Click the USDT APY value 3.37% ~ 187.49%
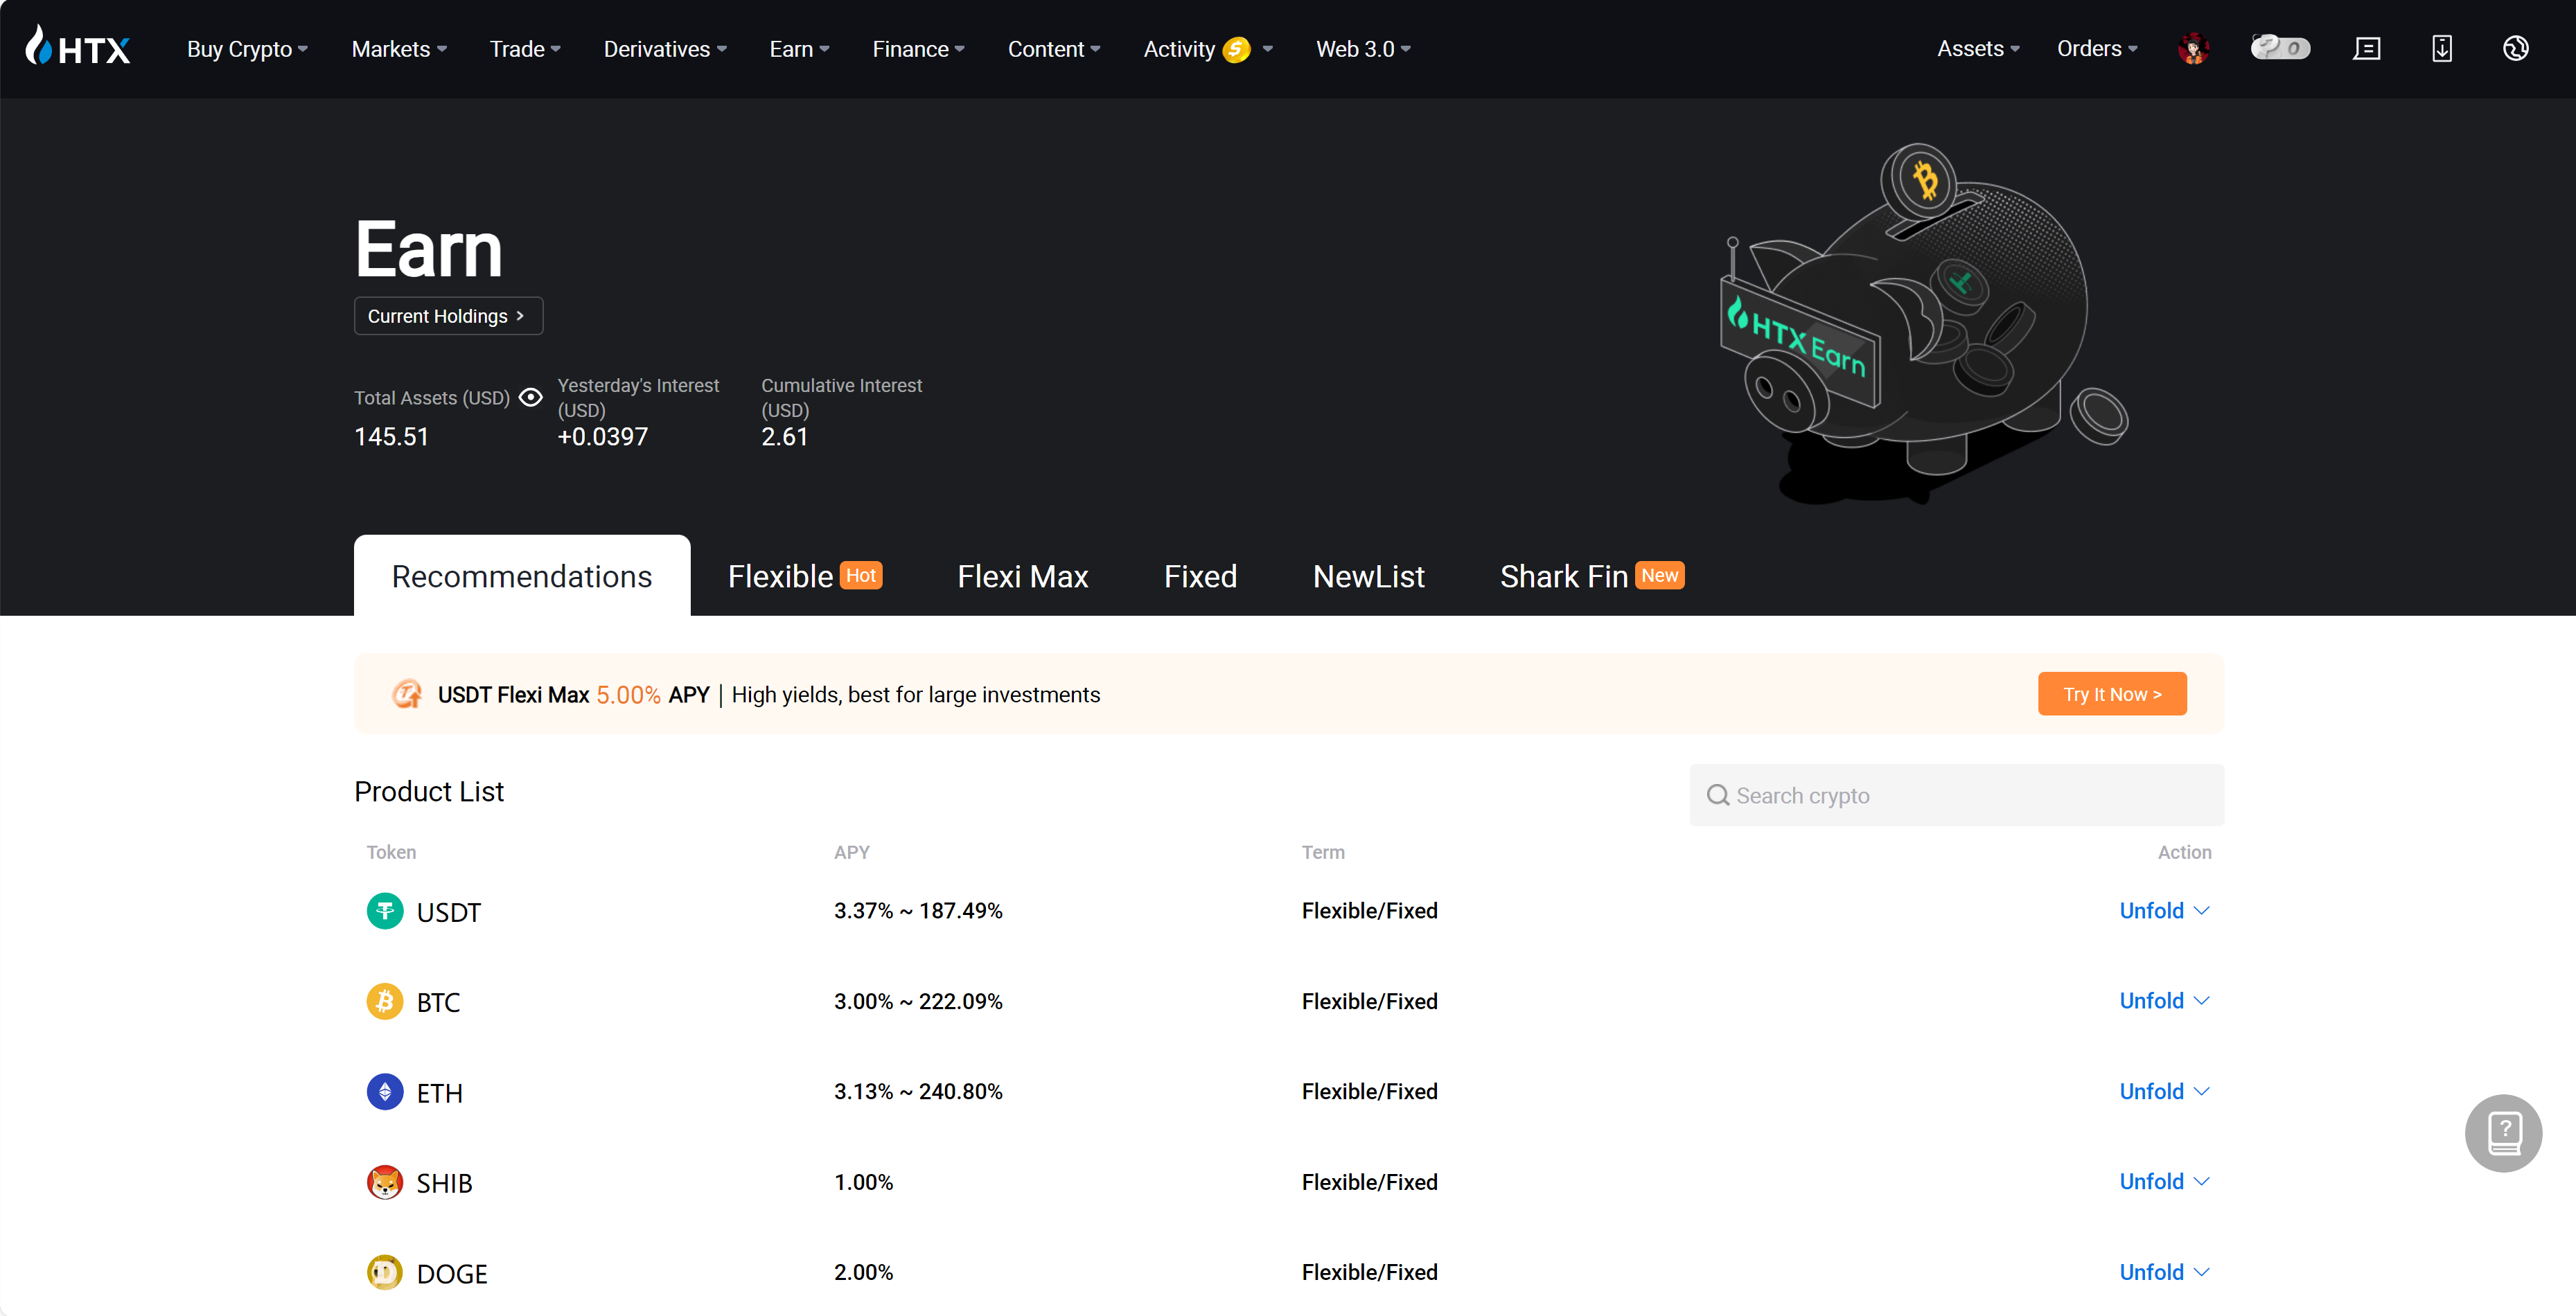The width and height of the screenshot is (2576, 1316). (x=918, y=910)
